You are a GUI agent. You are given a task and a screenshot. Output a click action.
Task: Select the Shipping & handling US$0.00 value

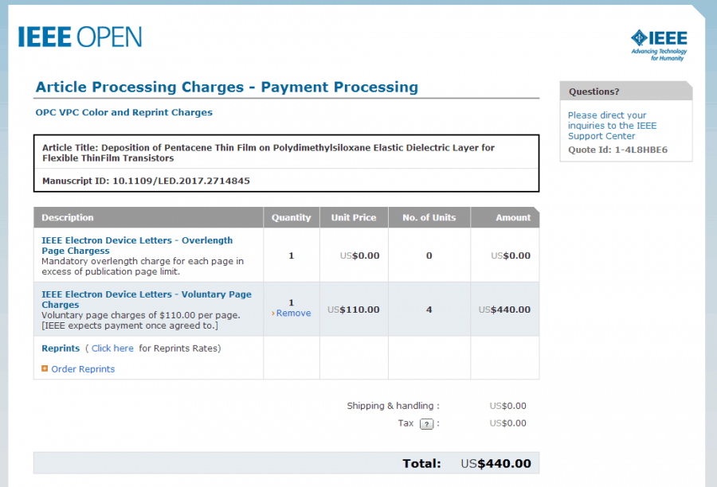507,406
